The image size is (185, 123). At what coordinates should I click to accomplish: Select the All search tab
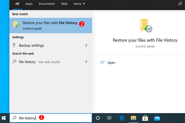[x=17, y=4]
